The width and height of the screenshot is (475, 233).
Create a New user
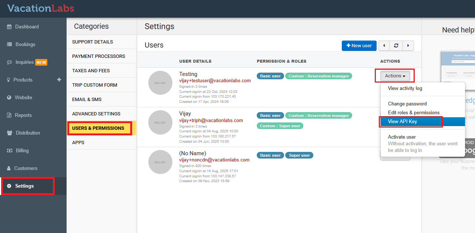coord(359,46)
